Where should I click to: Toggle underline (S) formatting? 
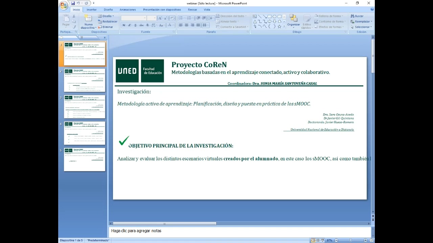[x=135, y=25]
